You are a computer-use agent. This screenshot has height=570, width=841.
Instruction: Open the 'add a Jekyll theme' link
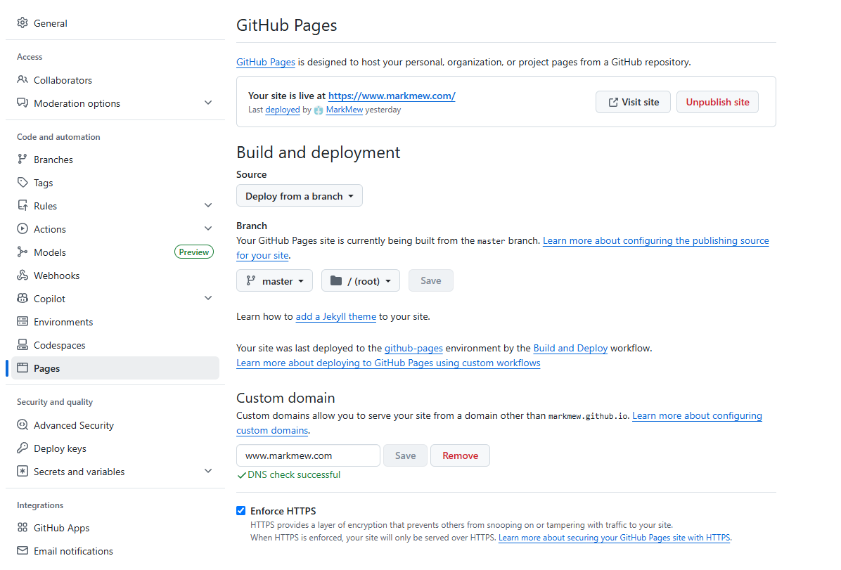click(x=335, y=316)
